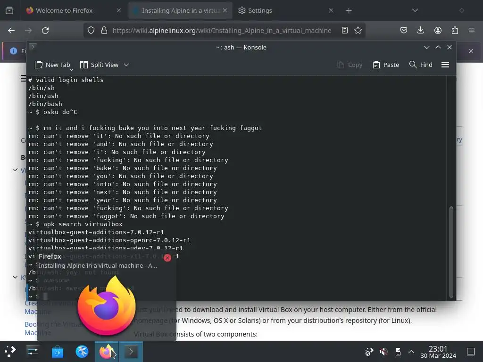Screen dimensions: 483x362
Task: Open a new Firefox tab
Action: tap(349, 11)
